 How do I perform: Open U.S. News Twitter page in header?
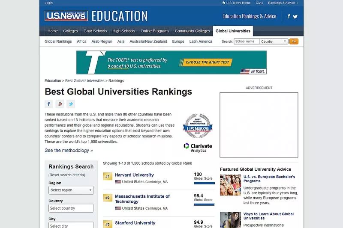[x=295, y=17]
